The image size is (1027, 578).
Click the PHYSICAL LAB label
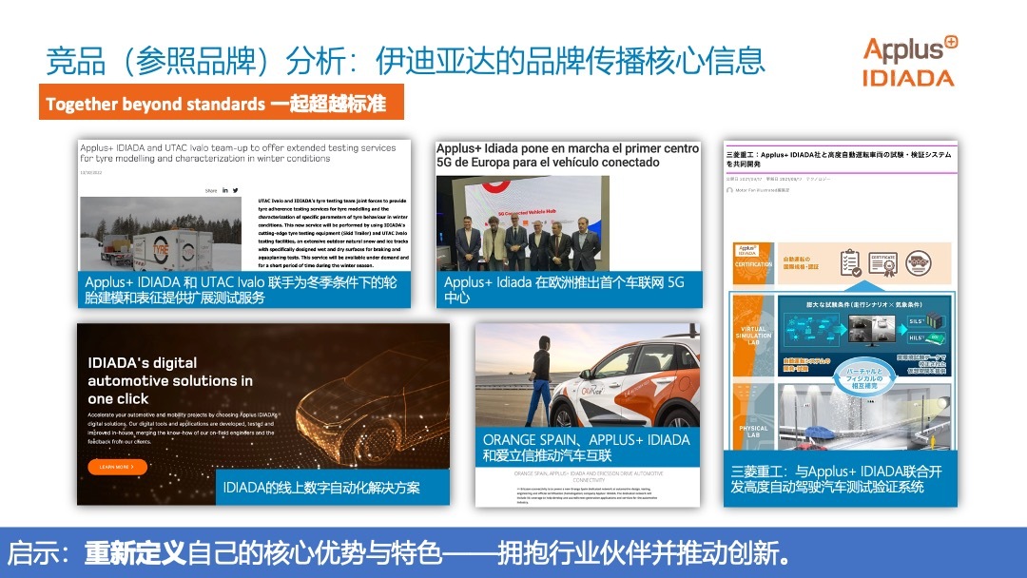point(753,432)
